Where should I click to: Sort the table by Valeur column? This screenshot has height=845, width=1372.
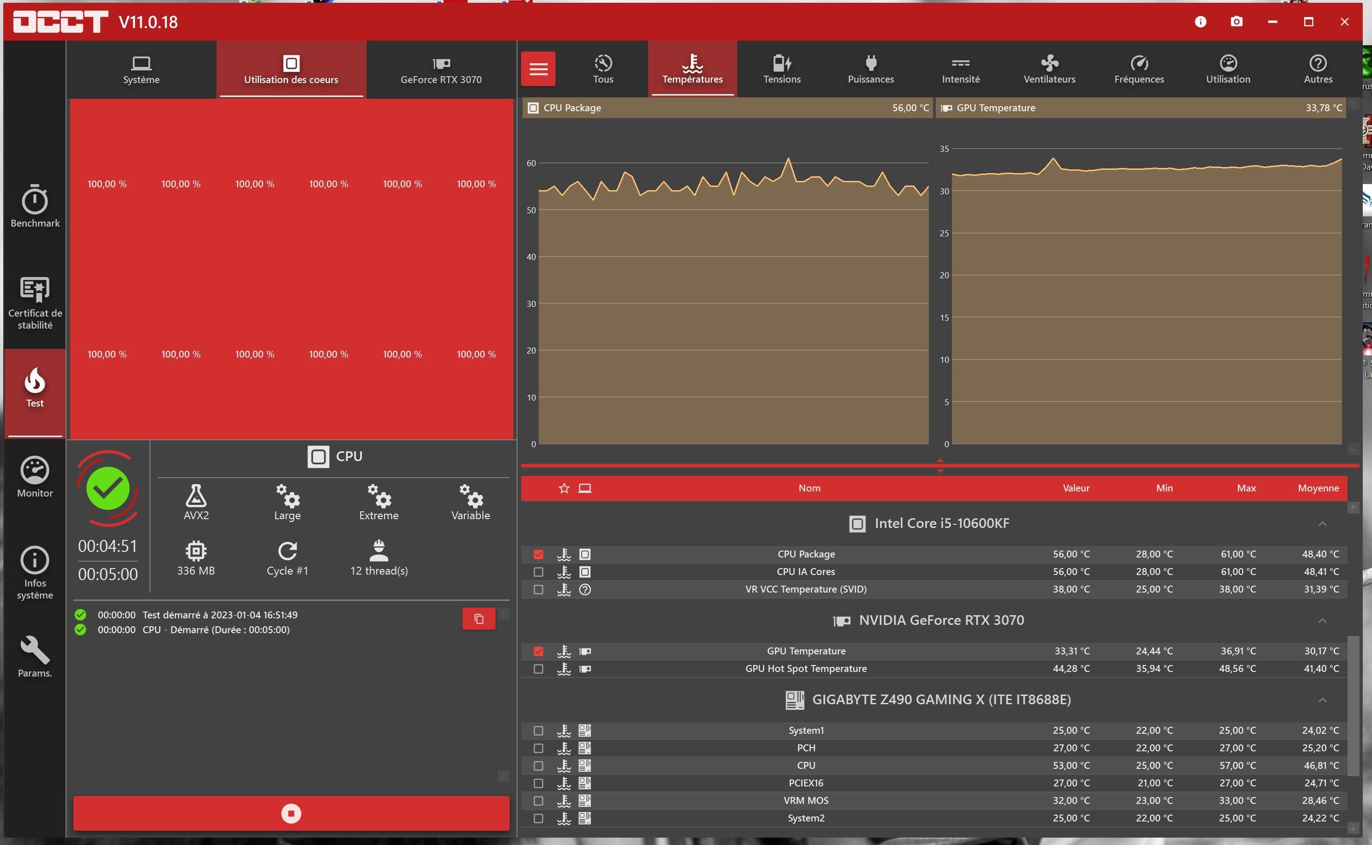(x=1076, y=488)
